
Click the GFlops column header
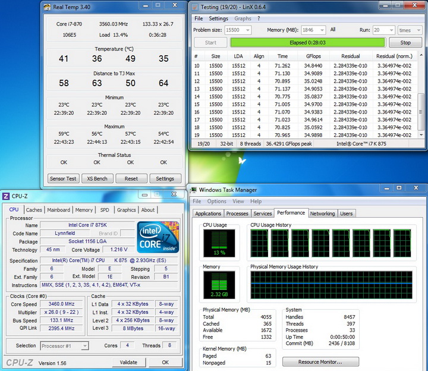coord(313,56)
